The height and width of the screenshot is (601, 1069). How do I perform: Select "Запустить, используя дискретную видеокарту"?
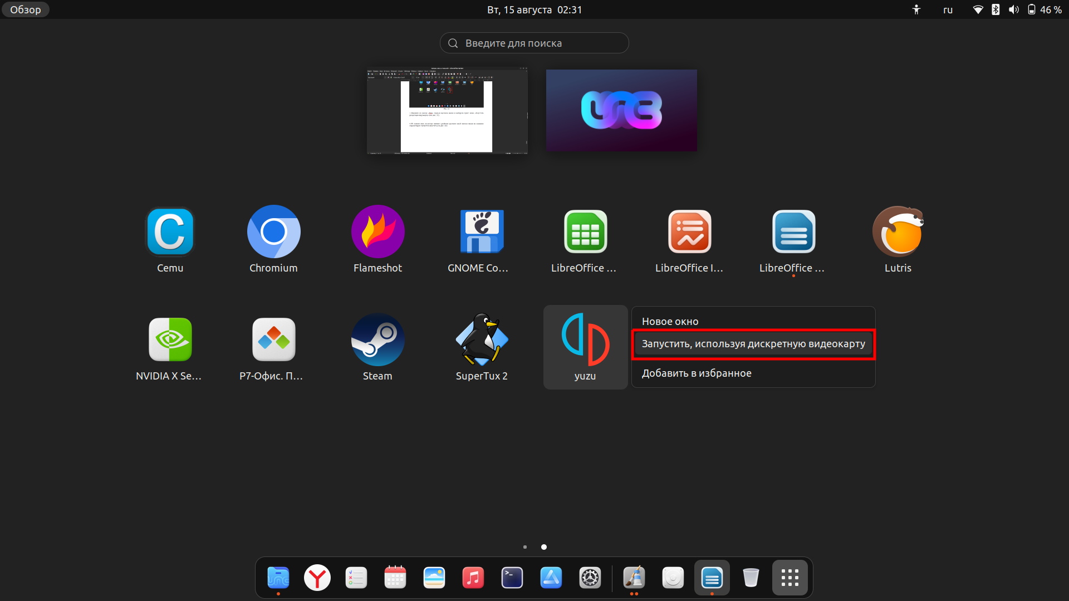coord(753,344)
